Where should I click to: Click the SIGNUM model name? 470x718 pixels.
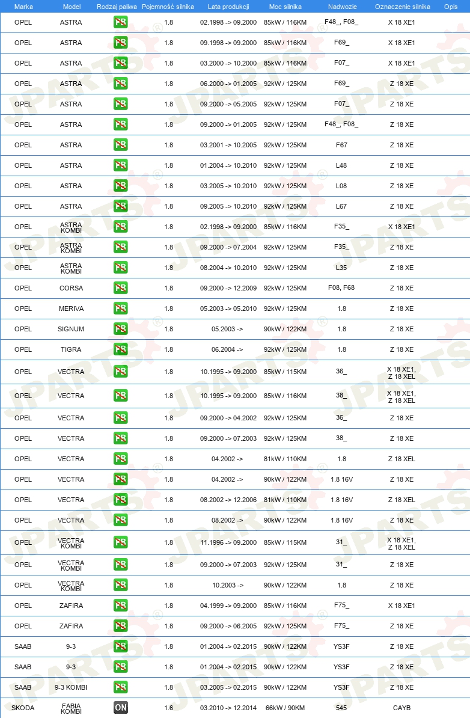click(71, 330)
